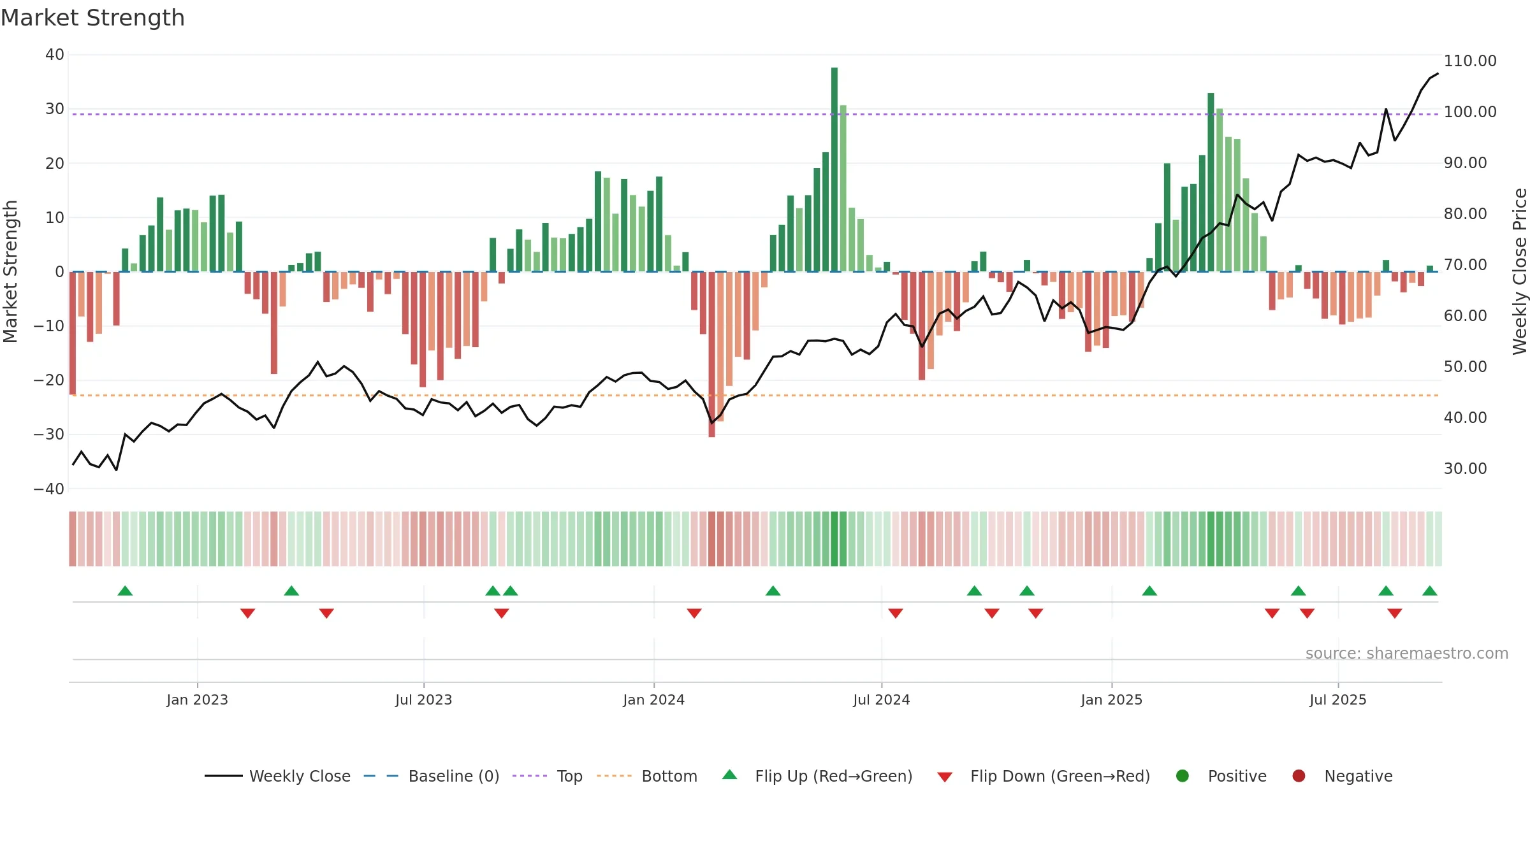Click the '70.00' price axis value

pyautogui.click(x=1466, y=265)
